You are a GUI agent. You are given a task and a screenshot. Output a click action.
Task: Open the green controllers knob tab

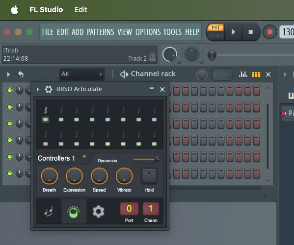pyautogui.click(x=74, y=211)
